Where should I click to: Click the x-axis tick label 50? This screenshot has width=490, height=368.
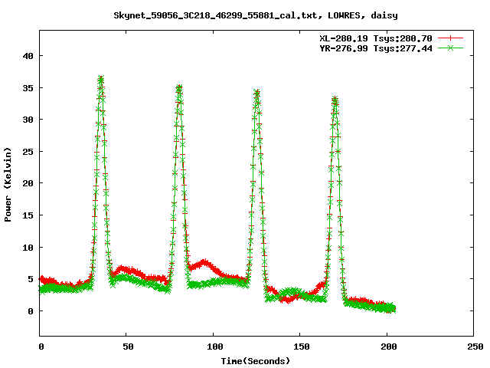(128, 347)
